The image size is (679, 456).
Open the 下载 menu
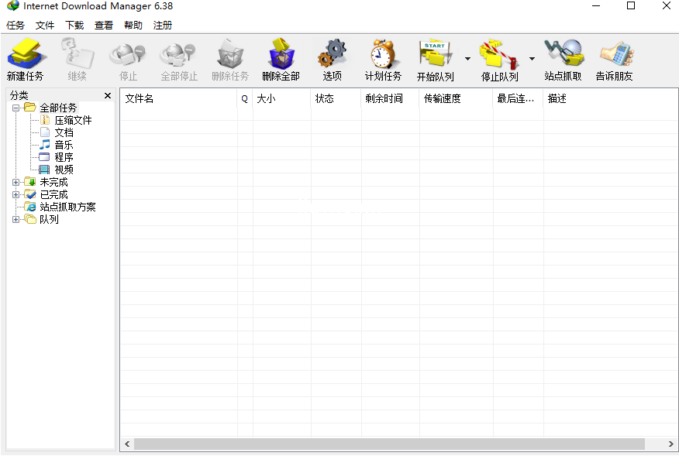(x=74, y=25)
